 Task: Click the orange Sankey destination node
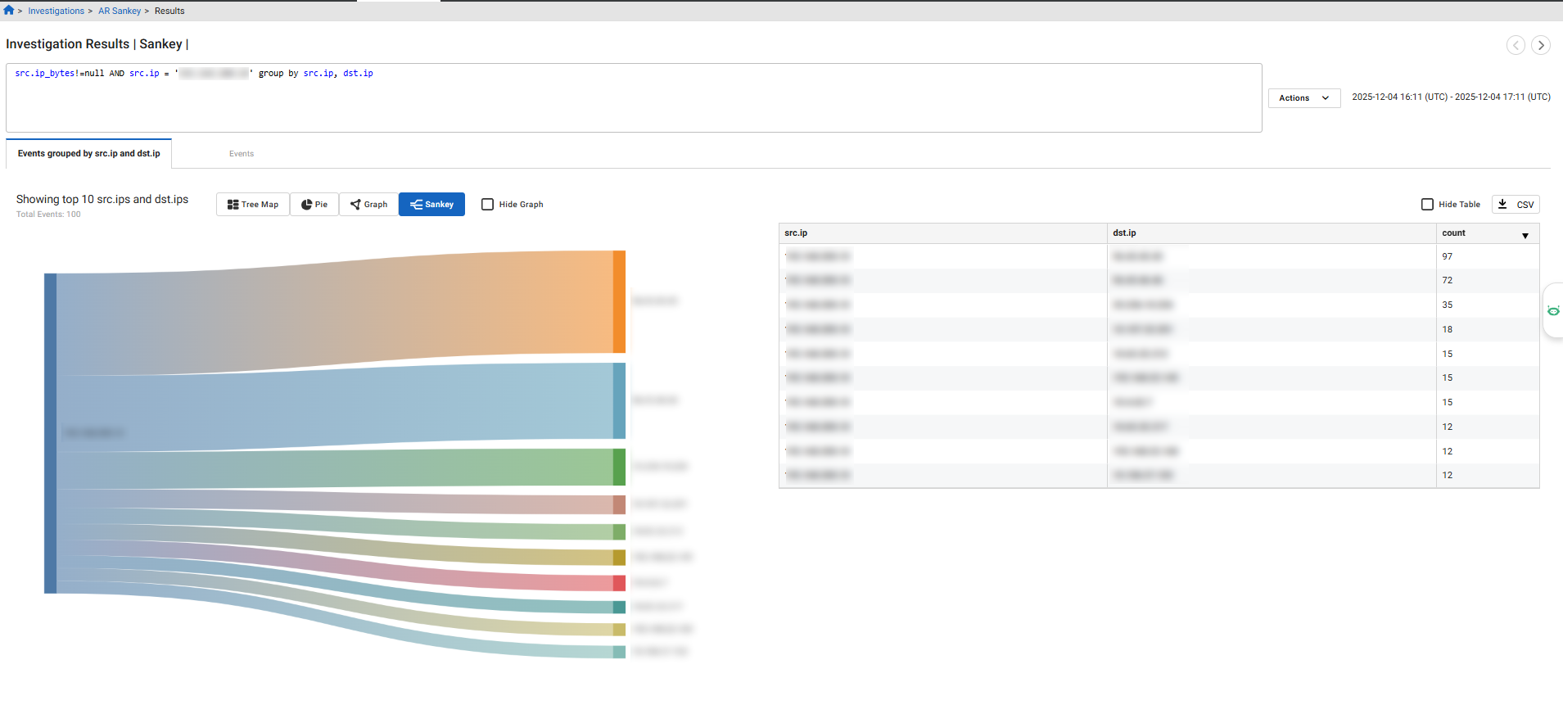point(619,302)
